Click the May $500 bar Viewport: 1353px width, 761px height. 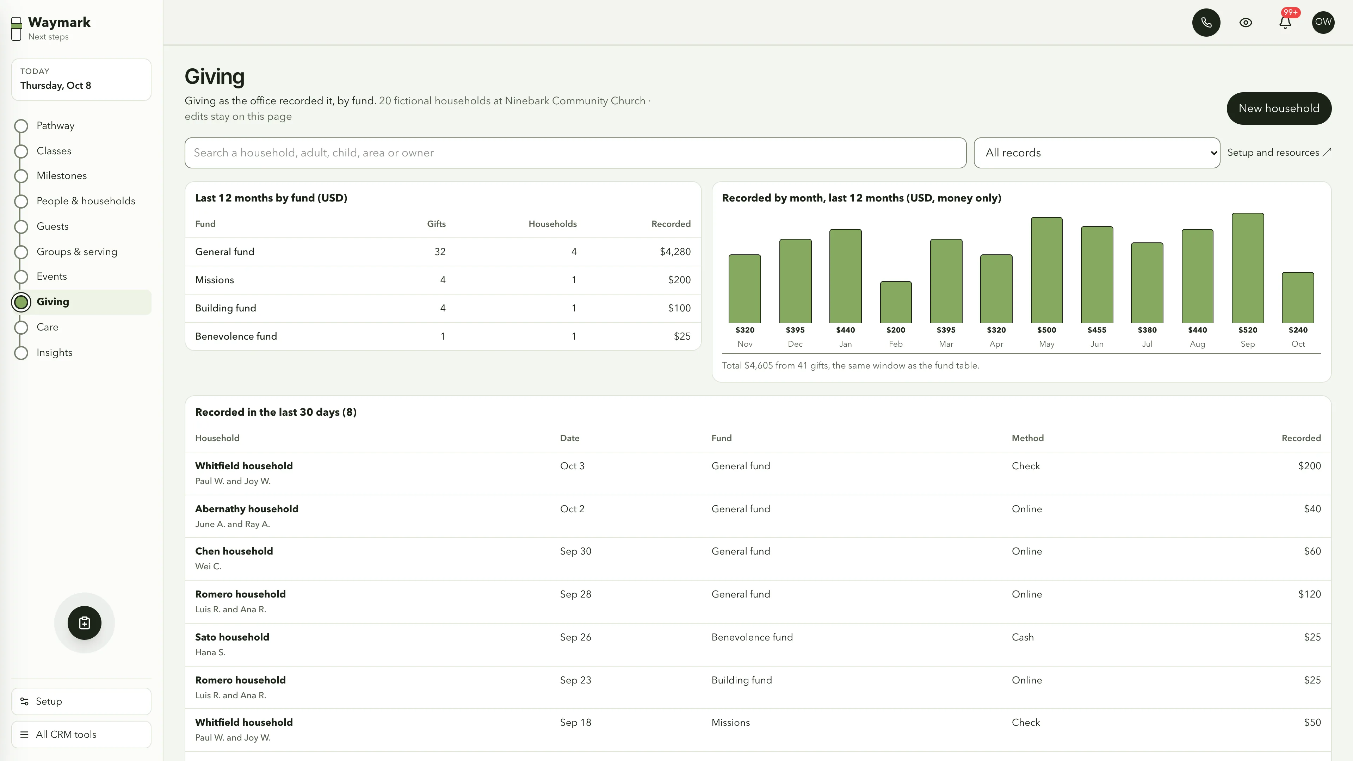[1046, 270]
